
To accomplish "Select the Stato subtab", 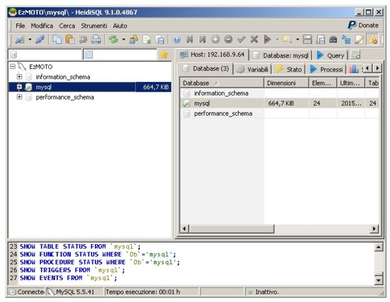I will tap(289, 69).
